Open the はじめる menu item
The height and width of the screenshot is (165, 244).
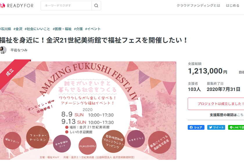coord(233,5)
